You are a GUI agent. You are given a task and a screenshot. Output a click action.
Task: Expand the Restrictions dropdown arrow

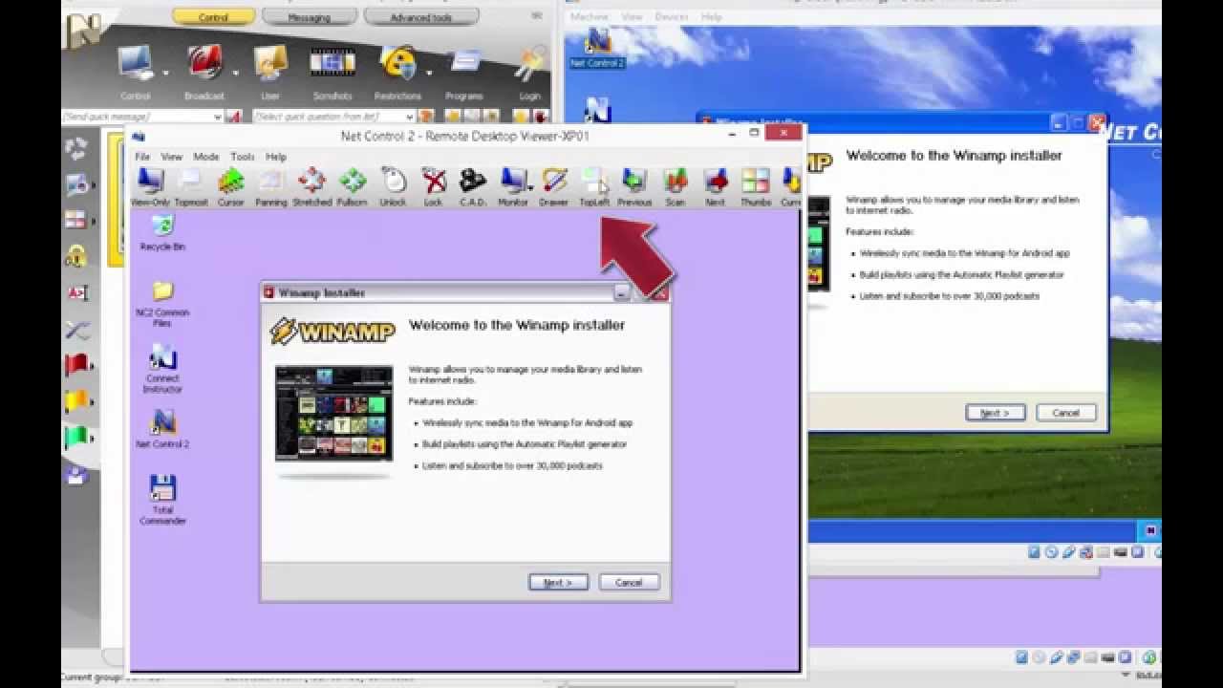pos(428,73)
